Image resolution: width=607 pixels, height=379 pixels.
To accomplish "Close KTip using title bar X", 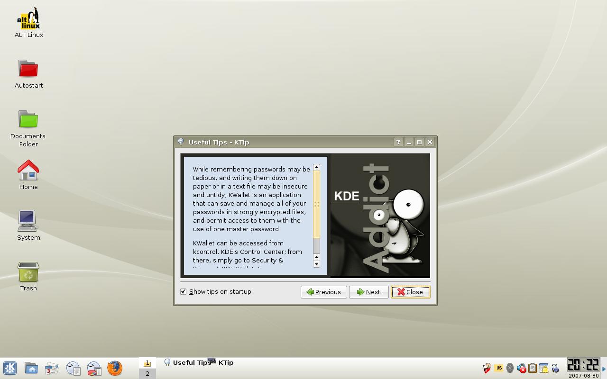I will [430, 142].
